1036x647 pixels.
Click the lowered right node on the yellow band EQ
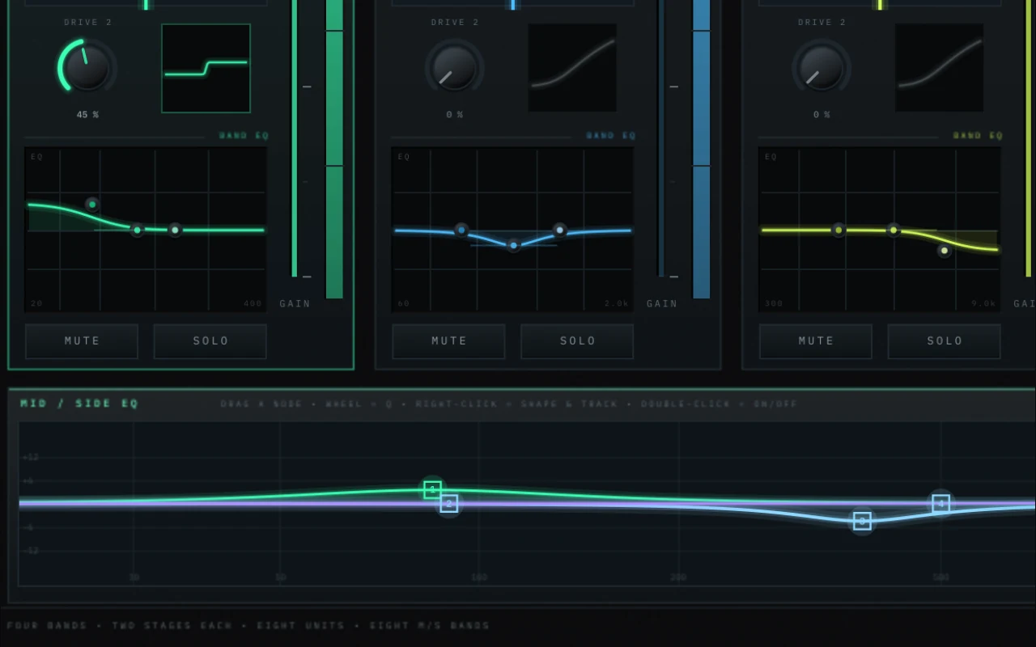coord(944,251)
